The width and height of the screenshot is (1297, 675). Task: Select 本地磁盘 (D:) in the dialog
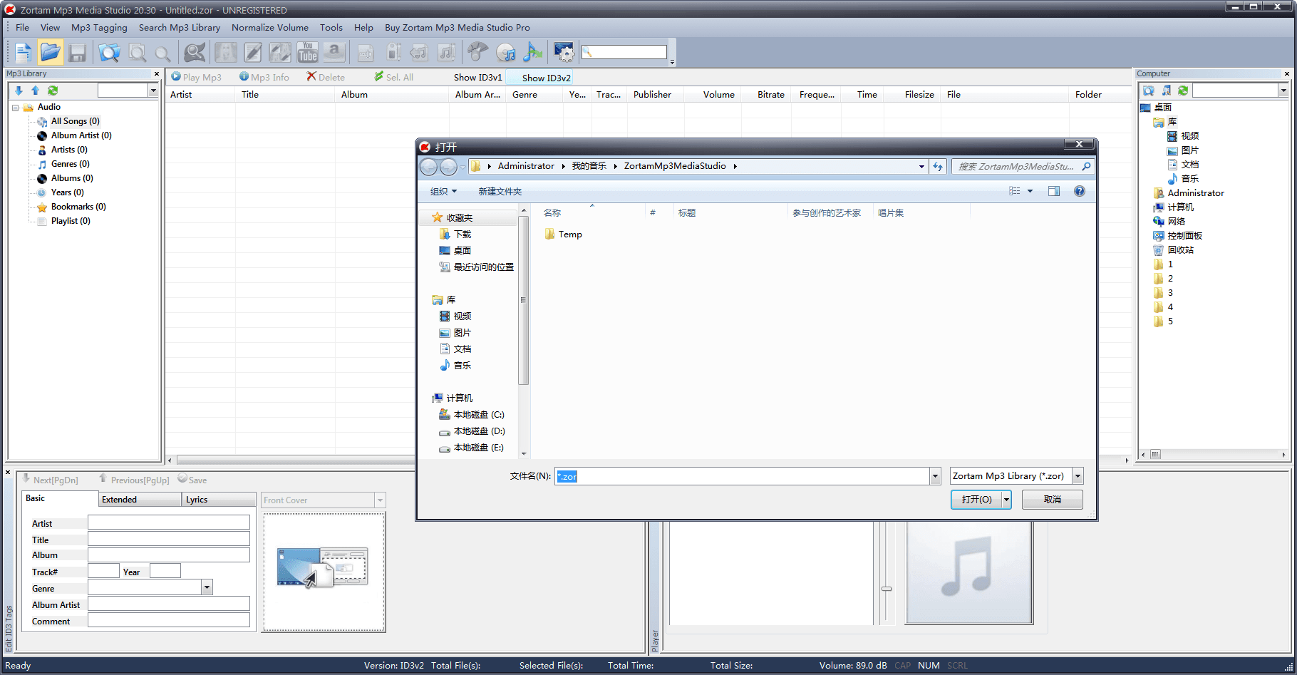click(471, 431)
